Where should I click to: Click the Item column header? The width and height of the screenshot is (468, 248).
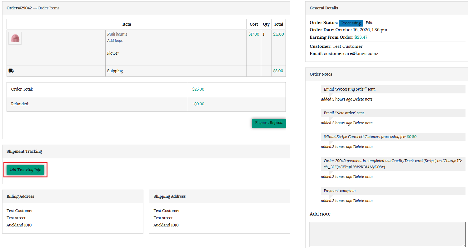tap(127, 24)
